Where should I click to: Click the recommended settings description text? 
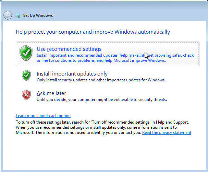tap(115, 58)
